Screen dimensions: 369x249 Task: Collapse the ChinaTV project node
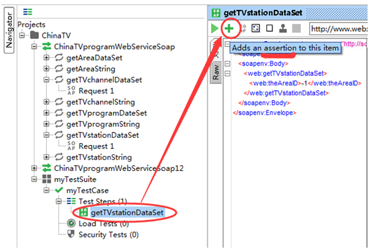point(22,36)
